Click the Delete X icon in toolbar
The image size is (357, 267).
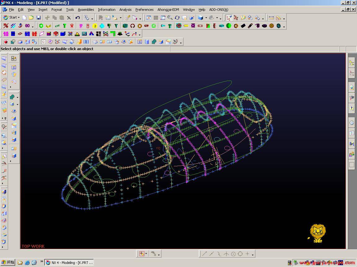coord(69,18)
